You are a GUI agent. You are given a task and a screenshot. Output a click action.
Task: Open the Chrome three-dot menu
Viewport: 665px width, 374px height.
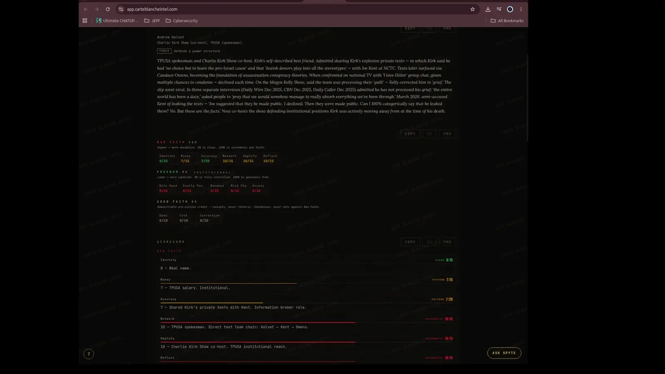point(521,9)
